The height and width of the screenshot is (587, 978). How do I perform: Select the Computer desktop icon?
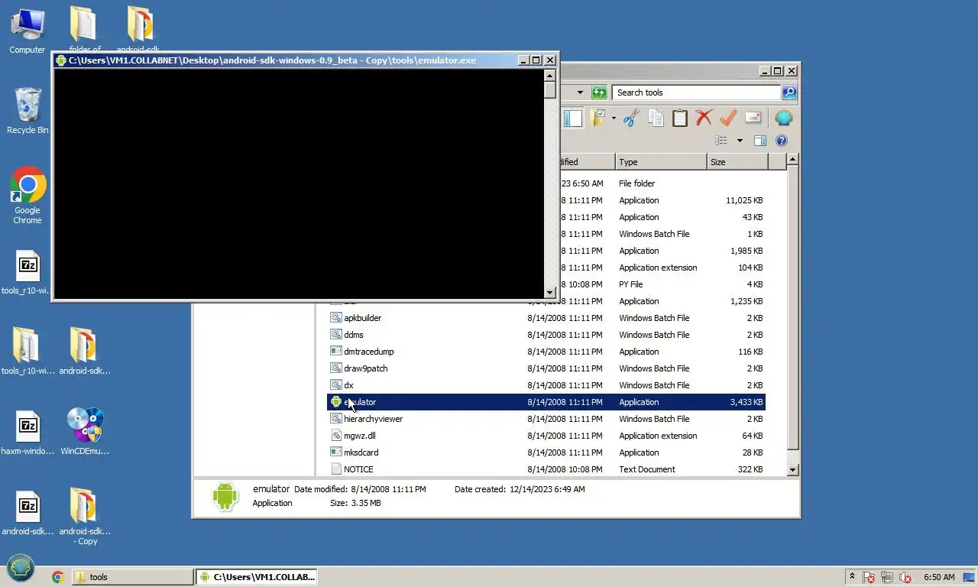pos(28,31)
